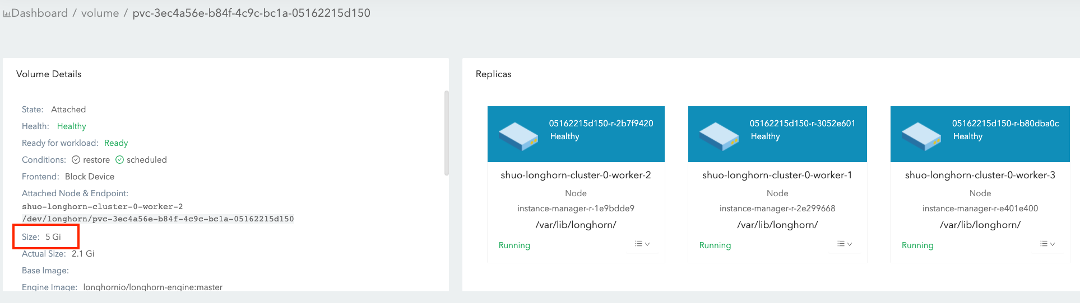This screenshot has height=303, width=1080.
Task: Click the Dashboard breadcrumb chart icon
Action: tap(7, 13)
